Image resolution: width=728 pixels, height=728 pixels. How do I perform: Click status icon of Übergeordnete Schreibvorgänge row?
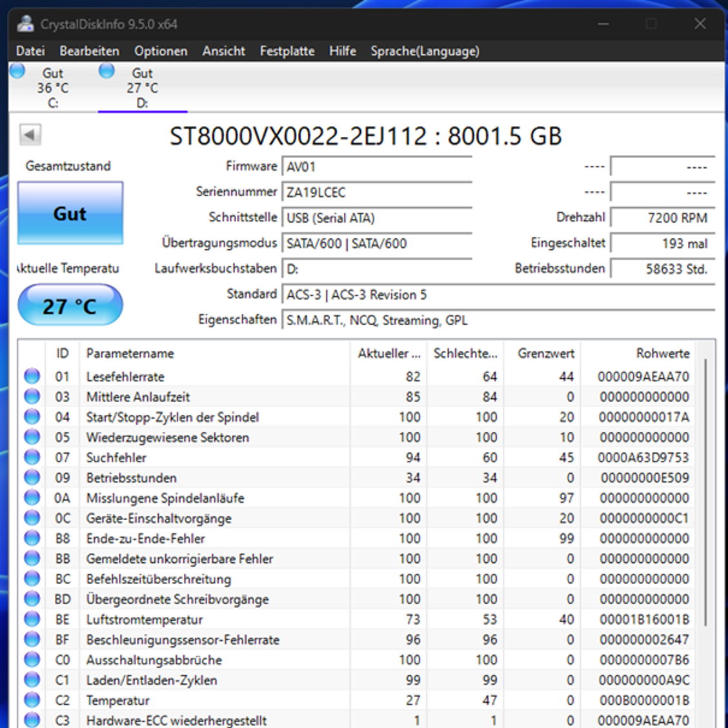coord(32,599)
